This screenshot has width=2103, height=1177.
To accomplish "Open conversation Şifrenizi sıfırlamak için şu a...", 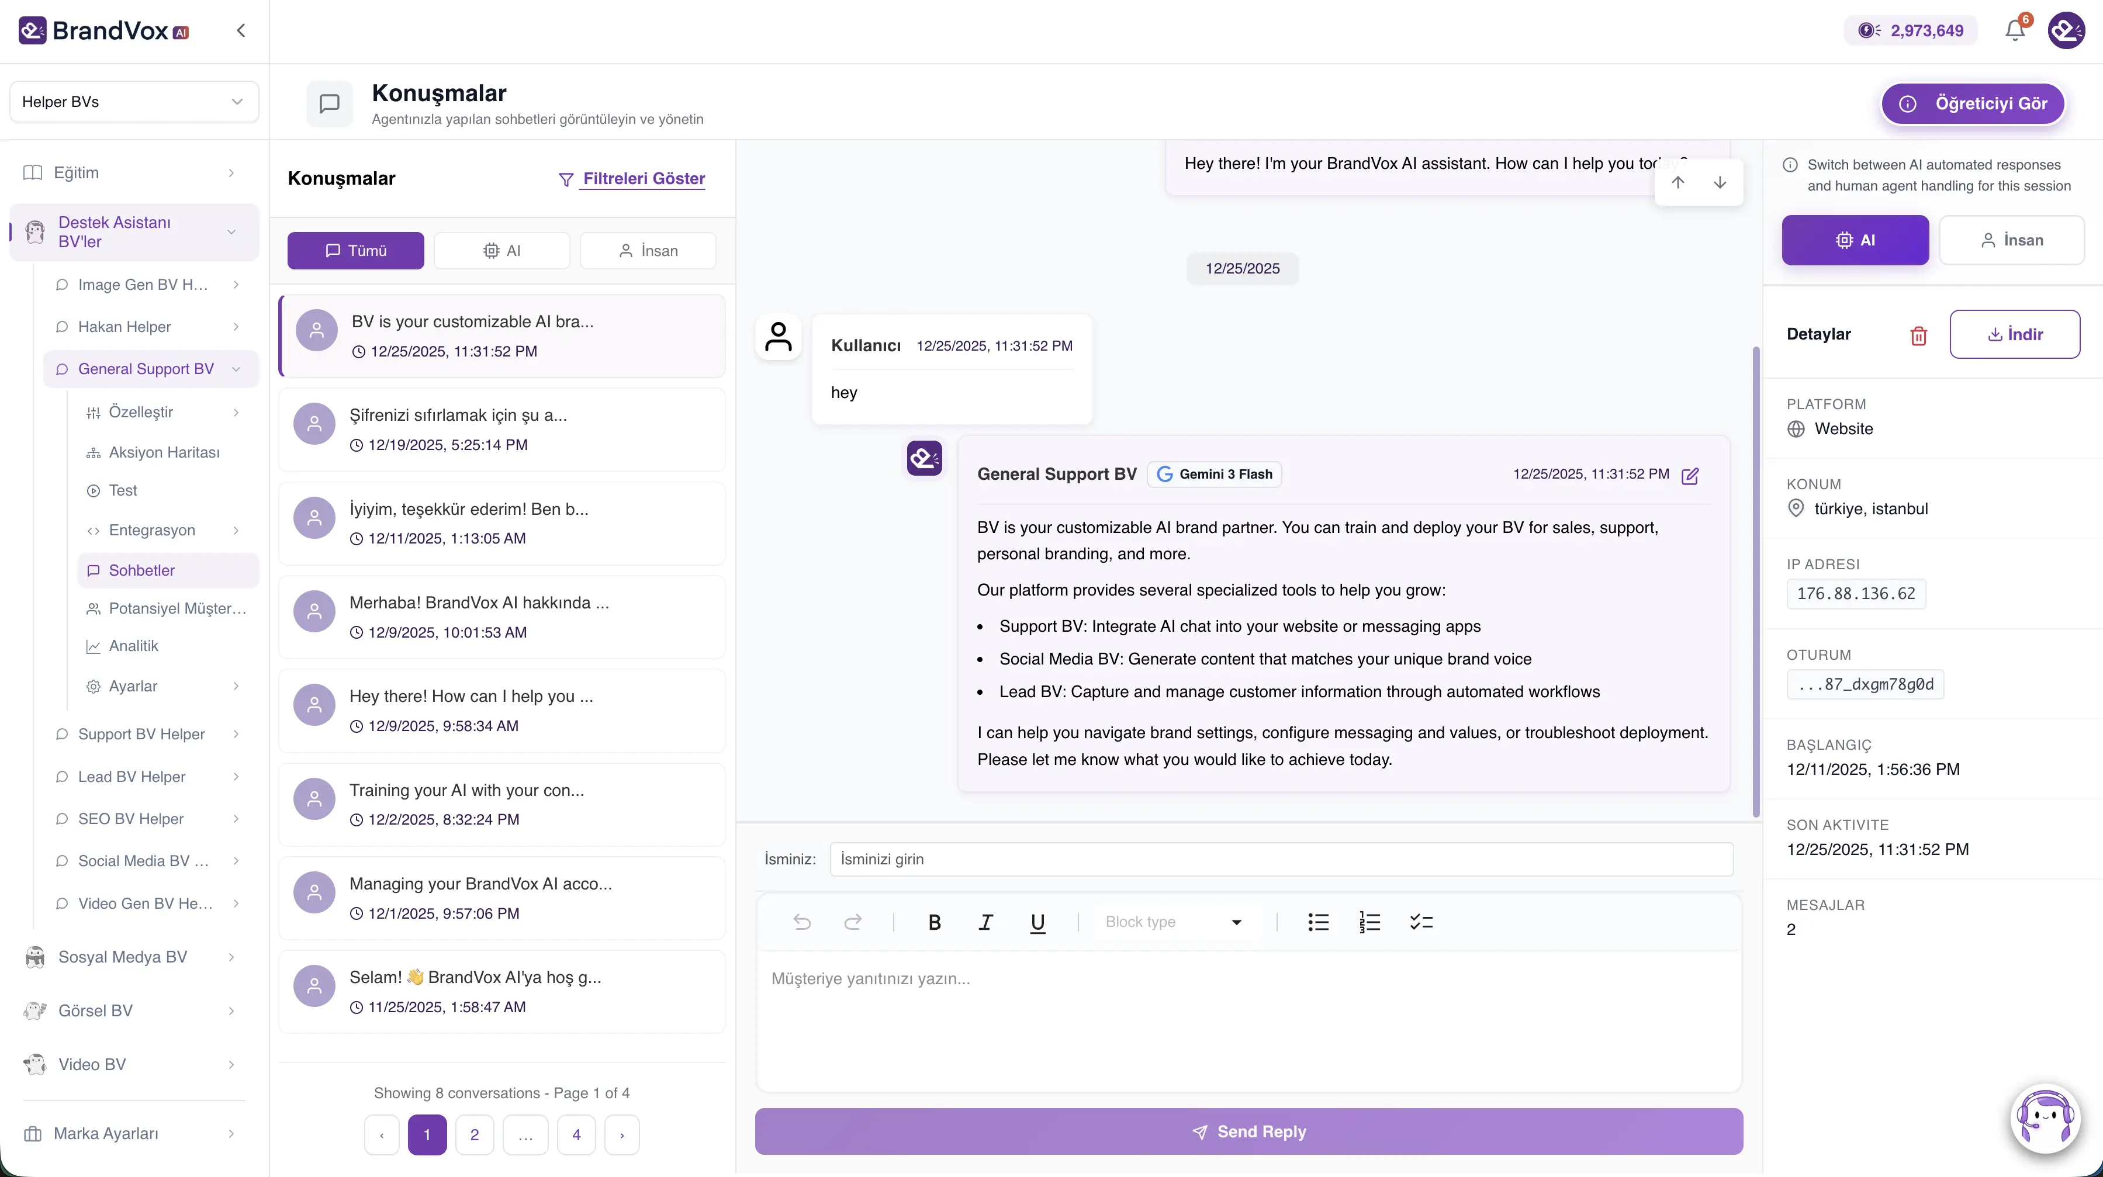I will tap(501, 430).
